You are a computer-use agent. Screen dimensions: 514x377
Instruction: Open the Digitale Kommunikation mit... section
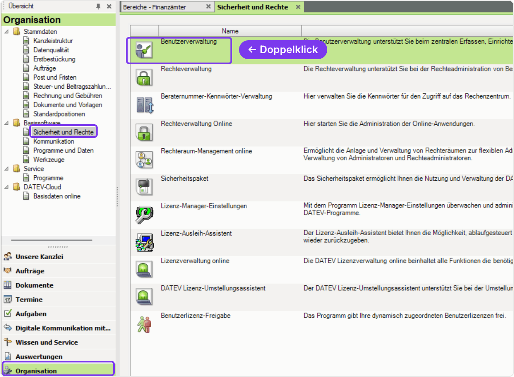(x=58, y=328)
